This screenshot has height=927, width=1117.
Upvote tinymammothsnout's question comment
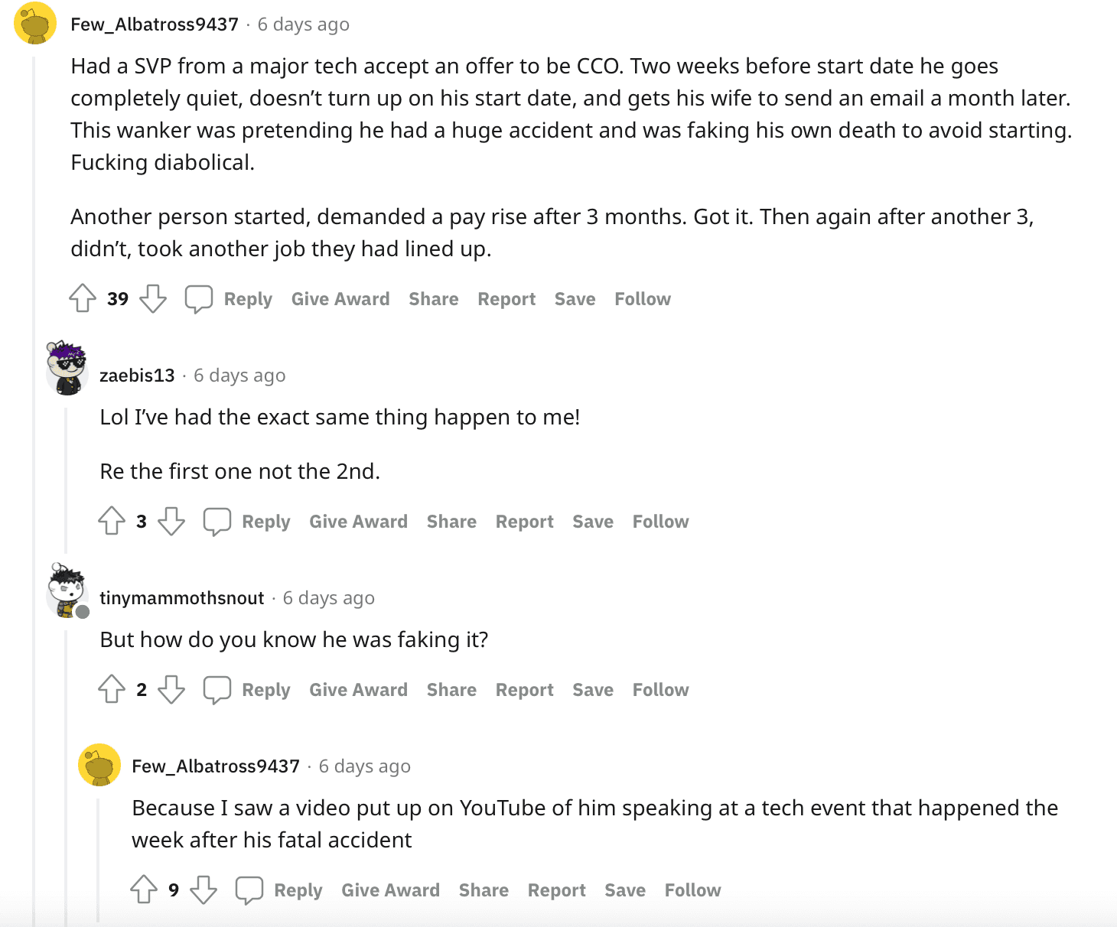pyautogui.click(x=112, y=689)
